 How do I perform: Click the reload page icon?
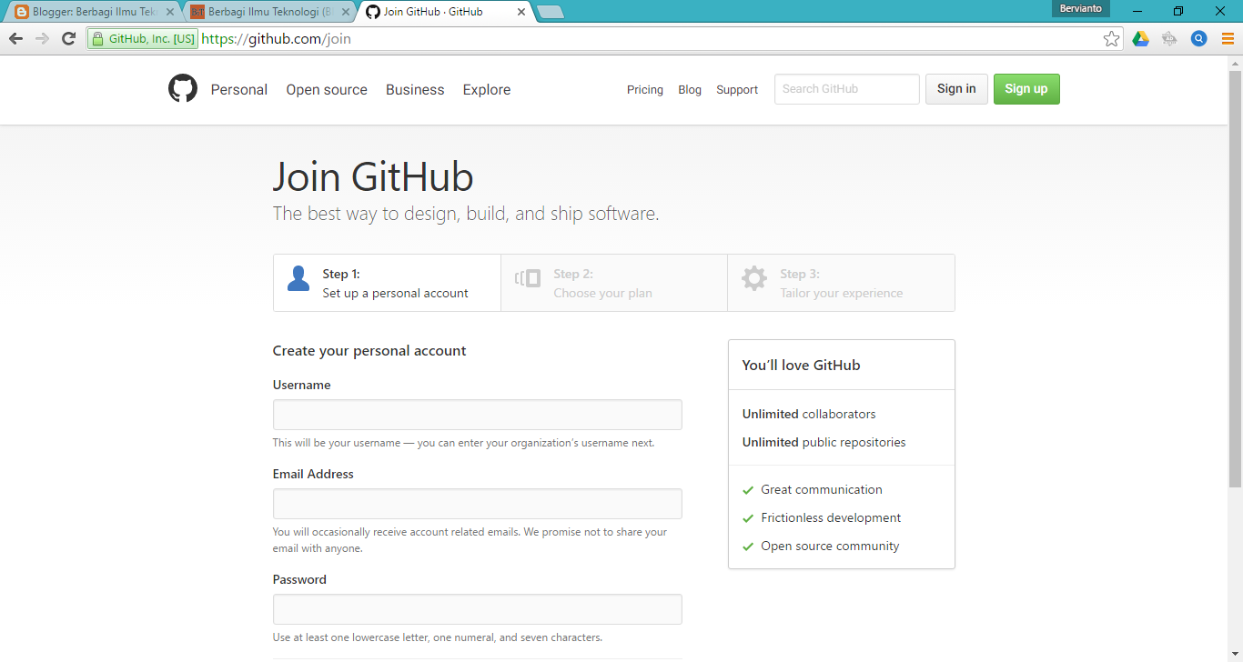(x=68, y=39)
